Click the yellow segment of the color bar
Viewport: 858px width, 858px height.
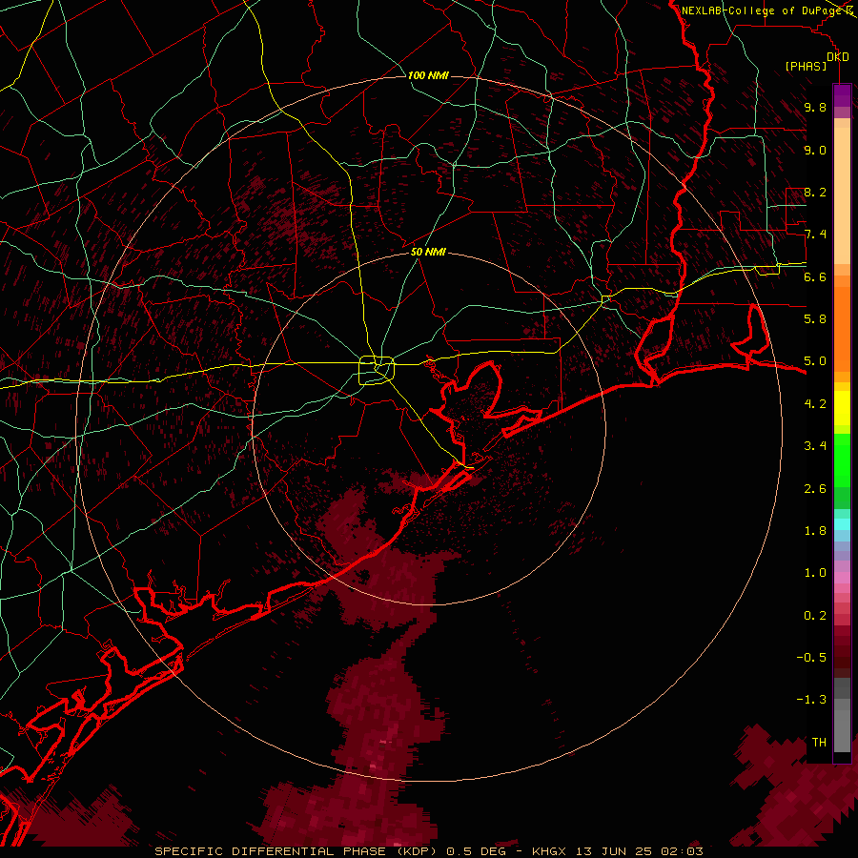coord(842,408)
